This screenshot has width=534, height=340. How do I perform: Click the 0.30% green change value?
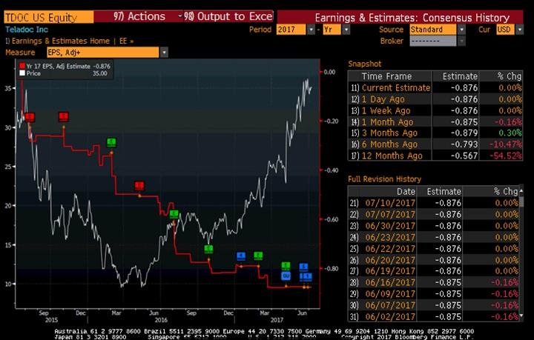(x=510, y=133)
